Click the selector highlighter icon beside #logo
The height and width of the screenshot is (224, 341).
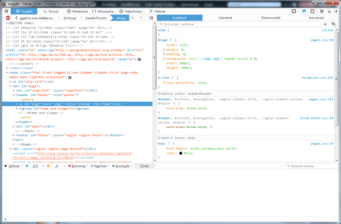pyautogui.click(x=171, y=40)
